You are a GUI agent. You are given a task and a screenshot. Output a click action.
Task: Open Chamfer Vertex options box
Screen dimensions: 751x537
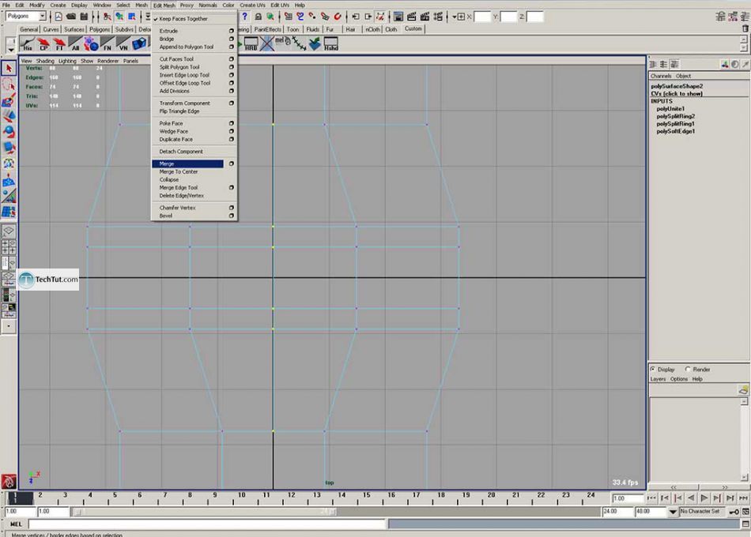pos(232,208)
